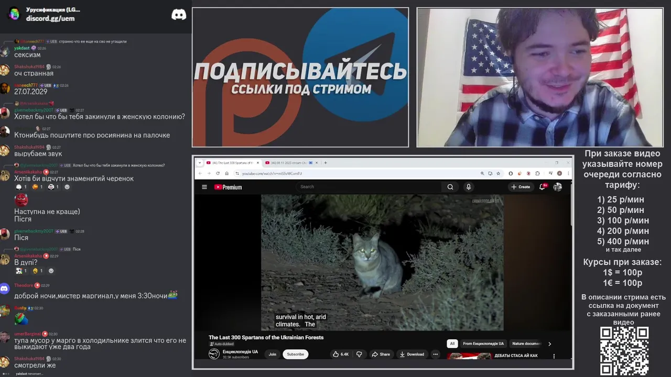Subscribe to Енциклопедія UA channel
The width and height of the screenshot is (671, 377).
(295, 354)
